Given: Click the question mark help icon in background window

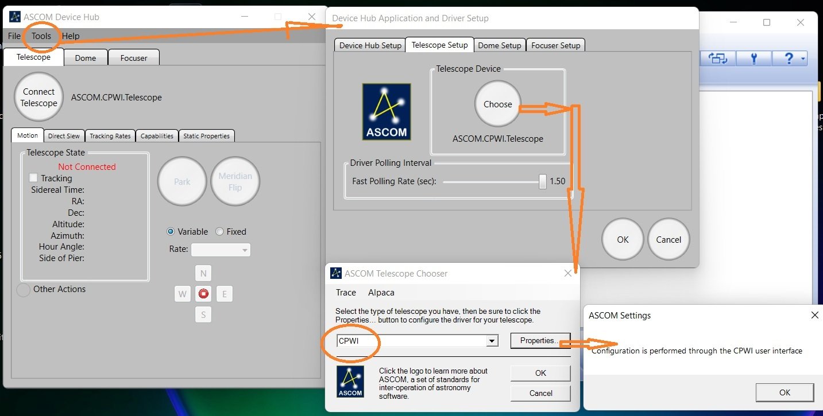Looking at the screenshot, I should (789, 59).
